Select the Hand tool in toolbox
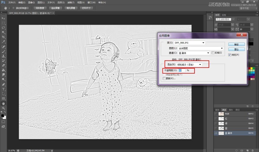 pyautogui.click(x=3, y=104)
